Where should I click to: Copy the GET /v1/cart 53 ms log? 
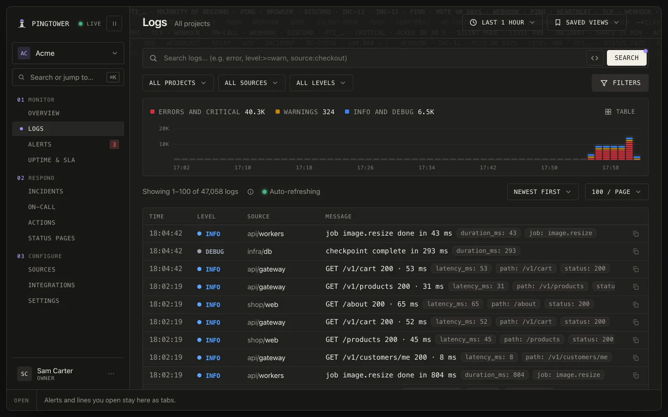point(636,269)
